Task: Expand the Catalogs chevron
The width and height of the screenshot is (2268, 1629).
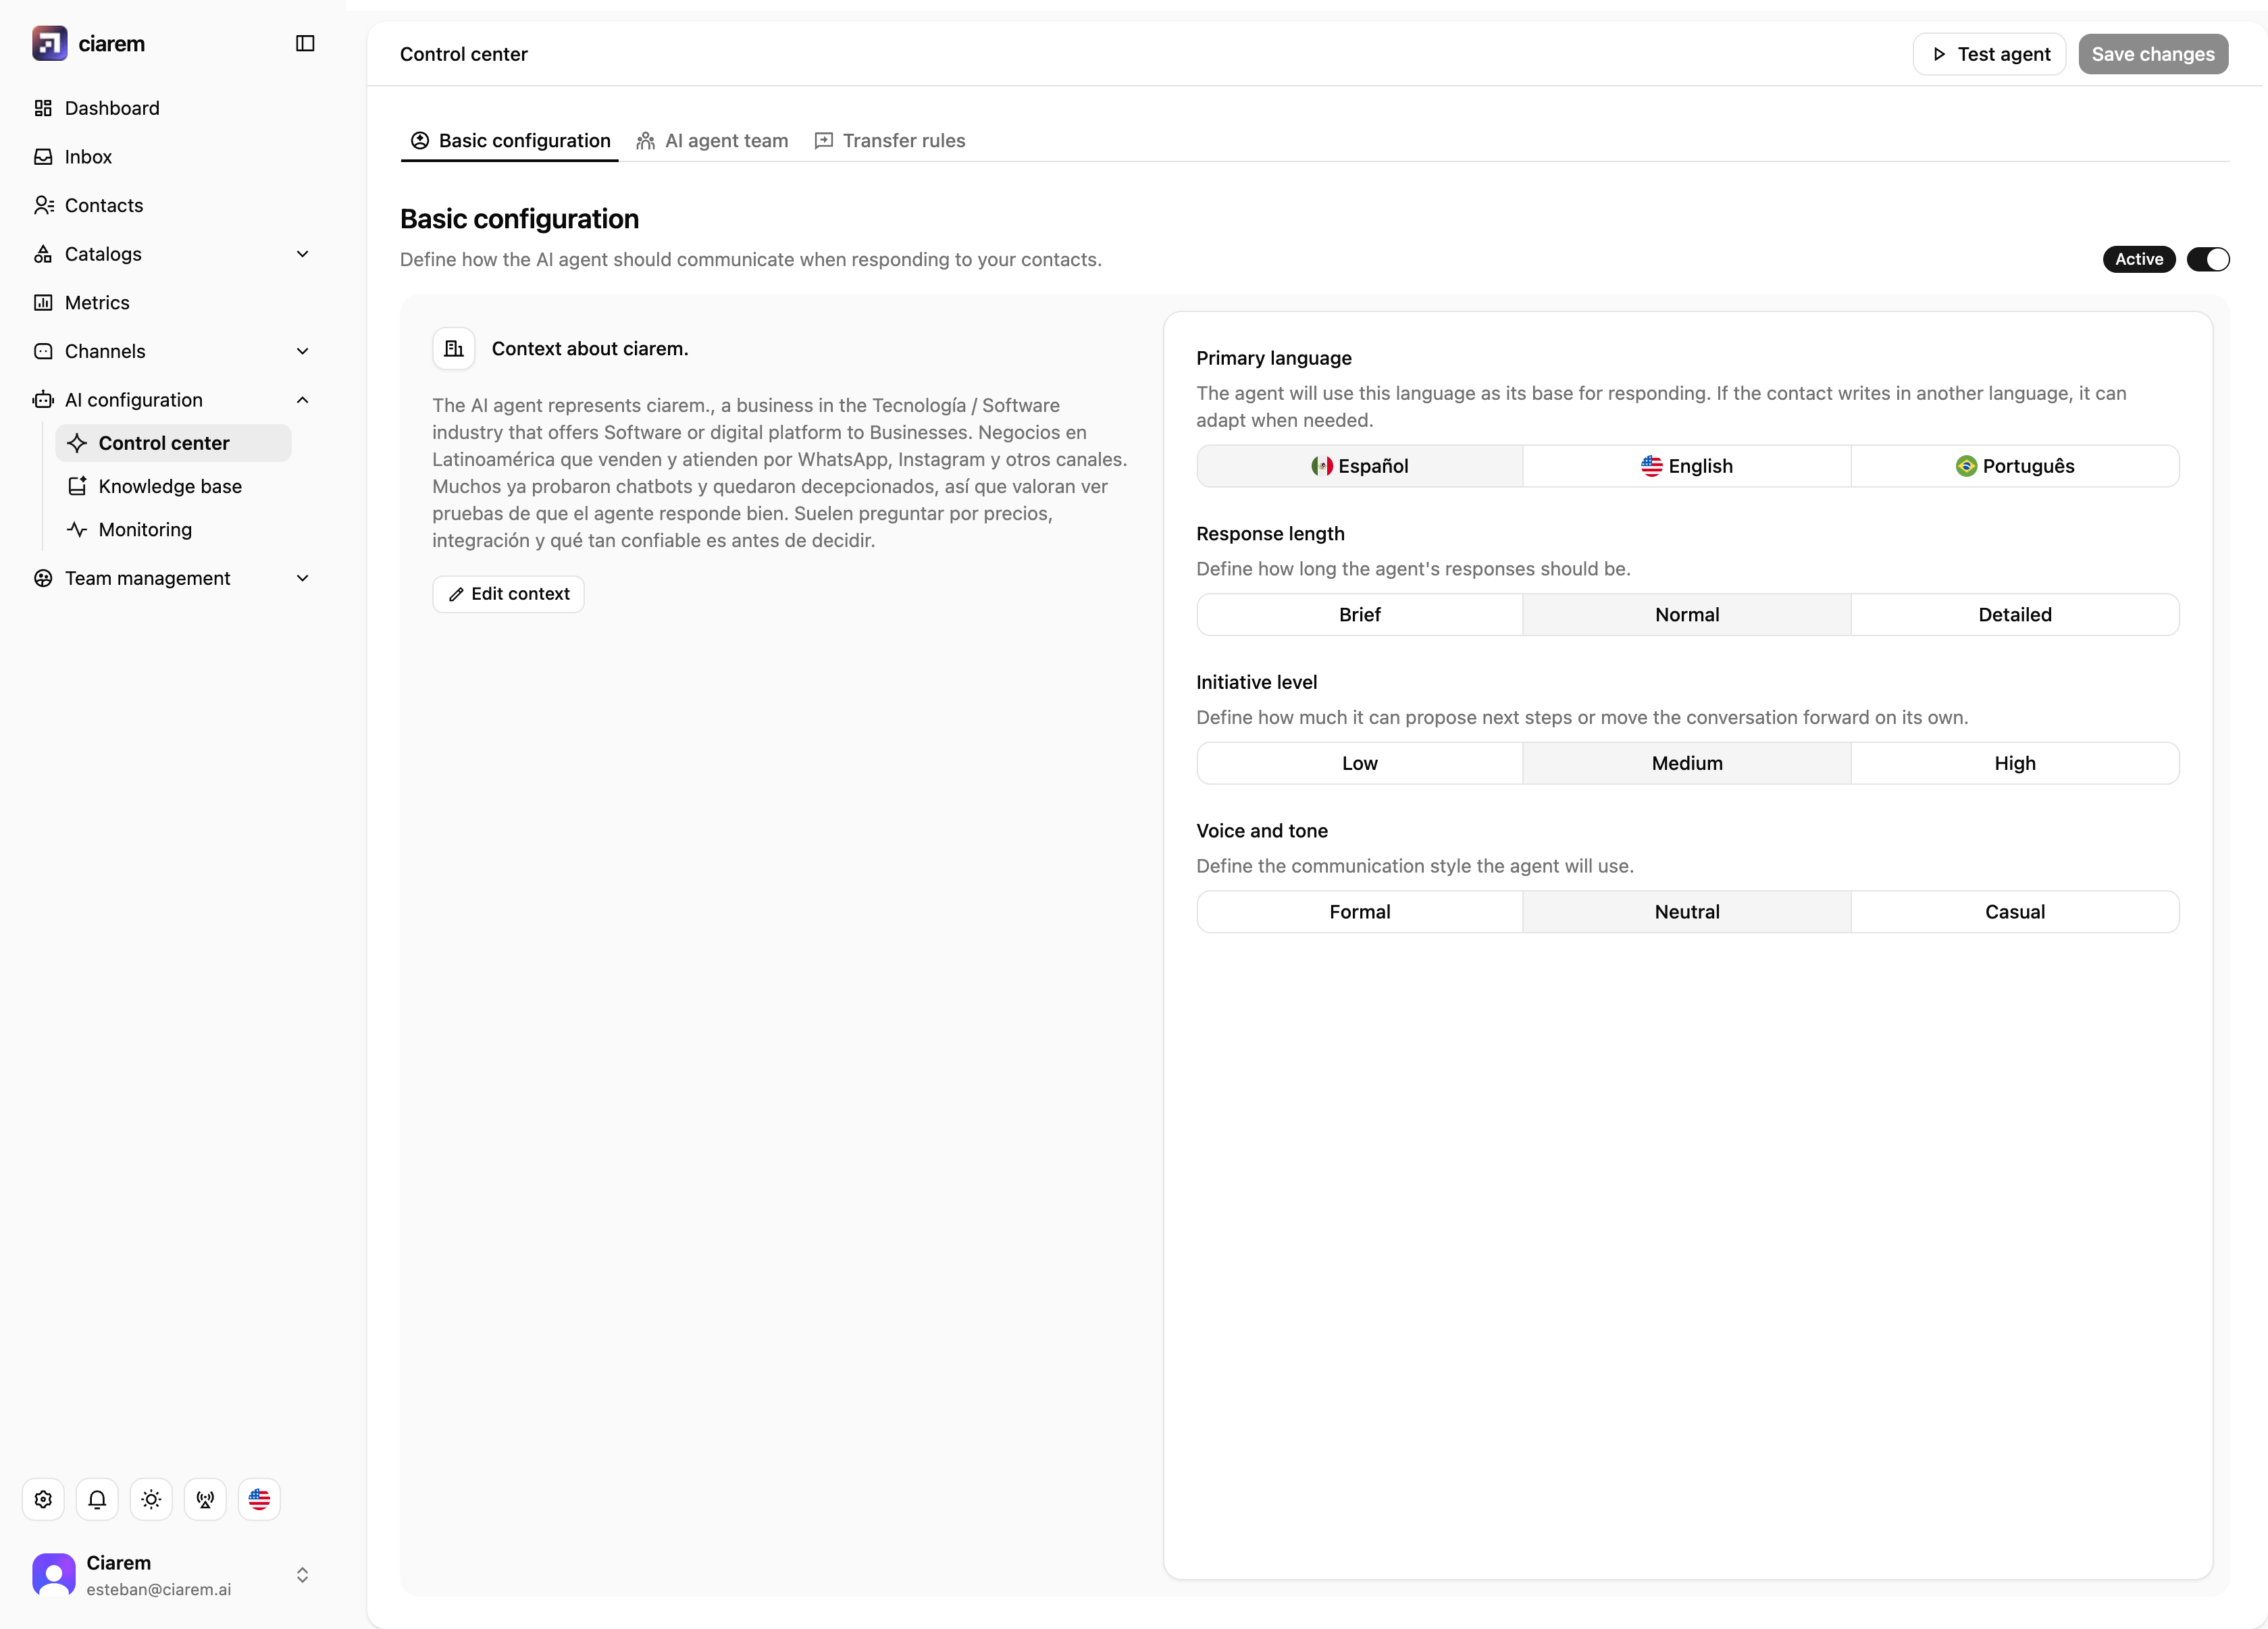Action: coord(302,254)
